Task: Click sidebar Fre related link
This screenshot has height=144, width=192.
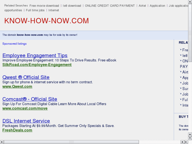Action: click(x=185, y=50)
